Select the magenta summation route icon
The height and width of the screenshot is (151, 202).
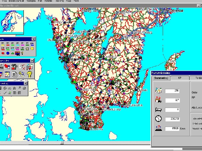point(22,44)
